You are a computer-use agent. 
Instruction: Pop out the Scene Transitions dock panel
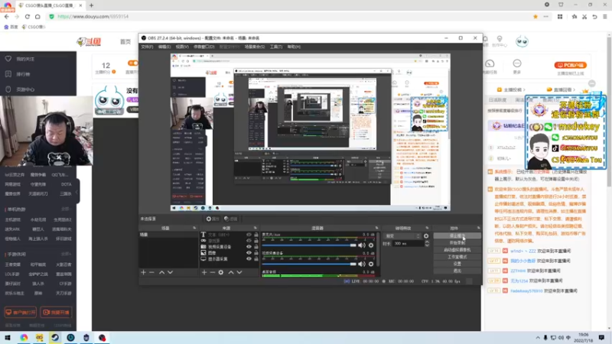427,228
